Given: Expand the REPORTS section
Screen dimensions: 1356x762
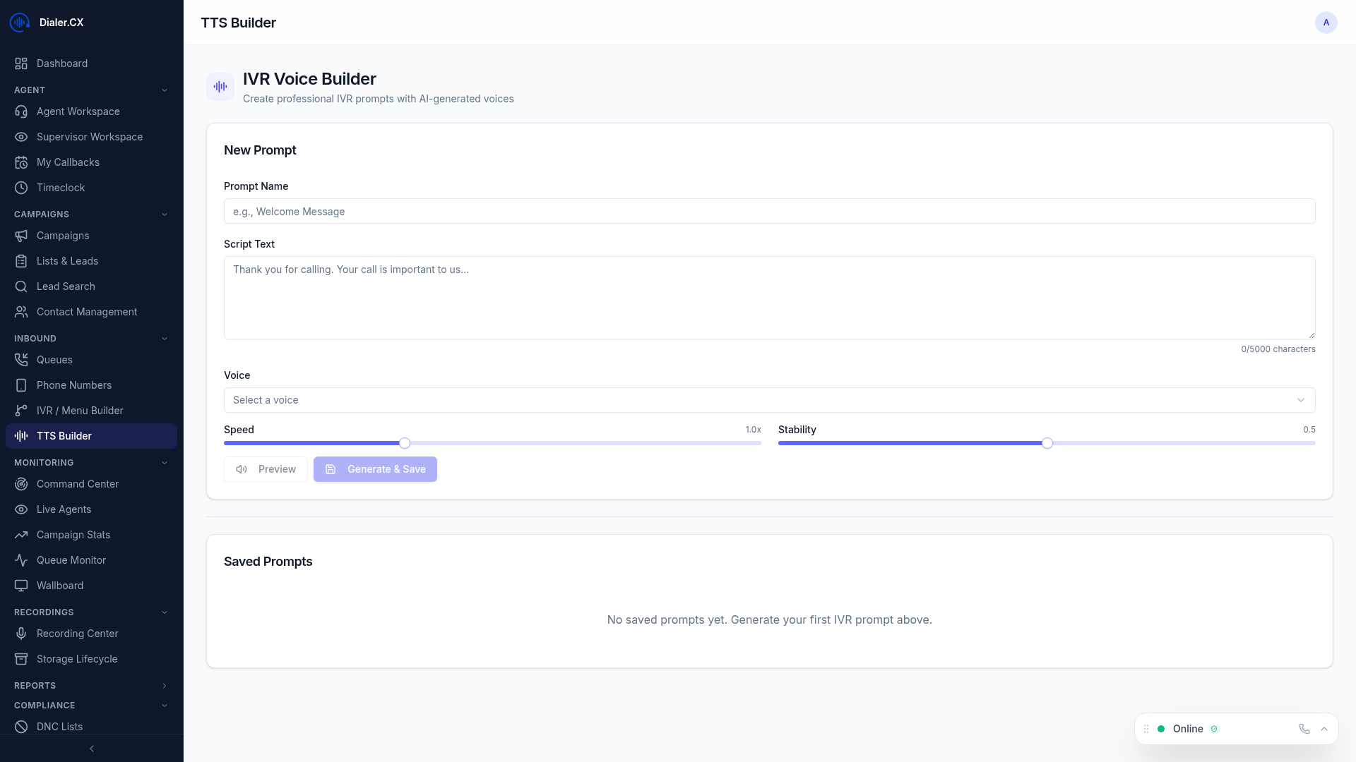Looking at the screenshot, I should point(165,685).
